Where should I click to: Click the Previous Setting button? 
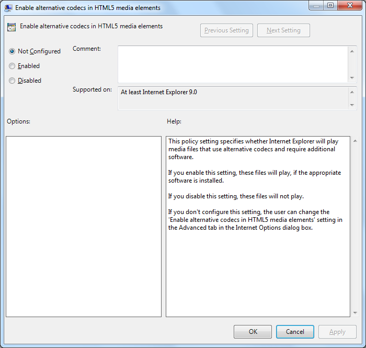point(226,30)
